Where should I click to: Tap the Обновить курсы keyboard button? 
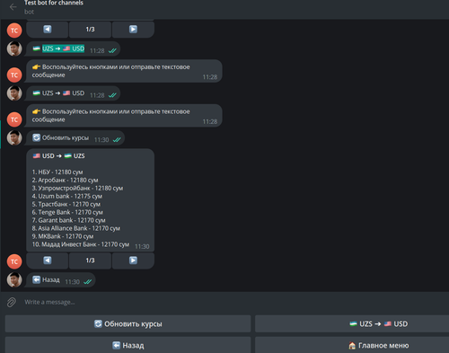point(128,323)
